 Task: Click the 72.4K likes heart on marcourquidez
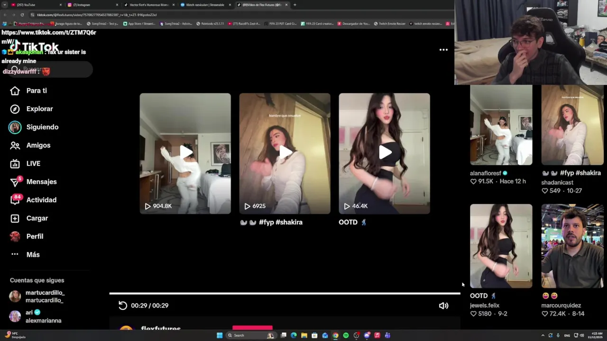pyautogui.click(x=544, y=314)
